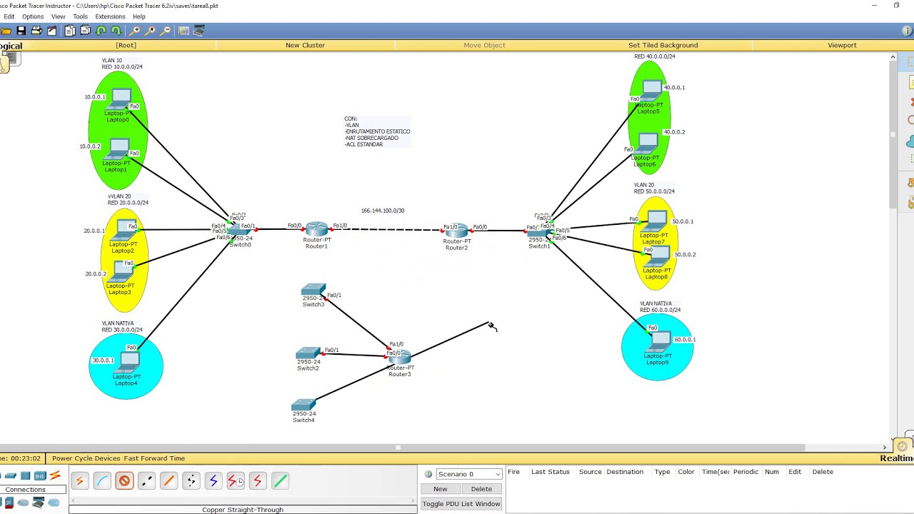
Task: Click the scenario info icon beside Scenario 0
Action: point(428,474)
